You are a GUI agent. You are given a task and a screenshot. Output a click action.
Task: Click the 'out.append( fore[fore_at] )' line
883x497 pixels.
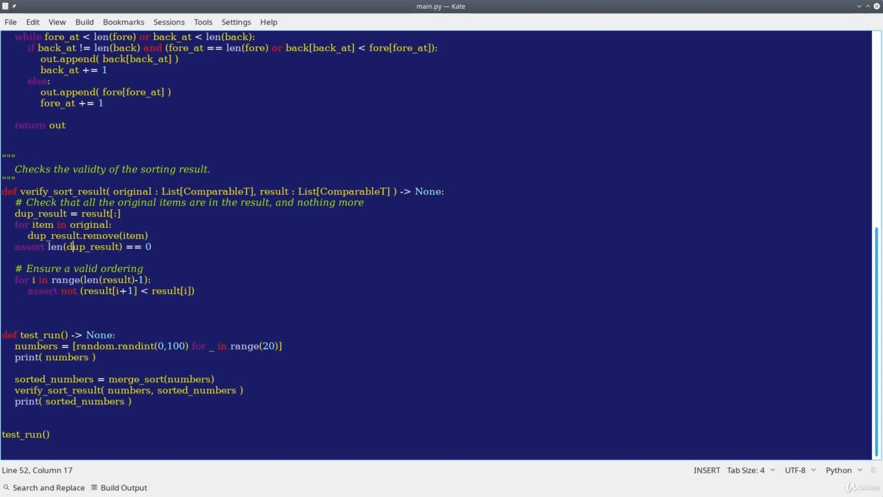106,92
